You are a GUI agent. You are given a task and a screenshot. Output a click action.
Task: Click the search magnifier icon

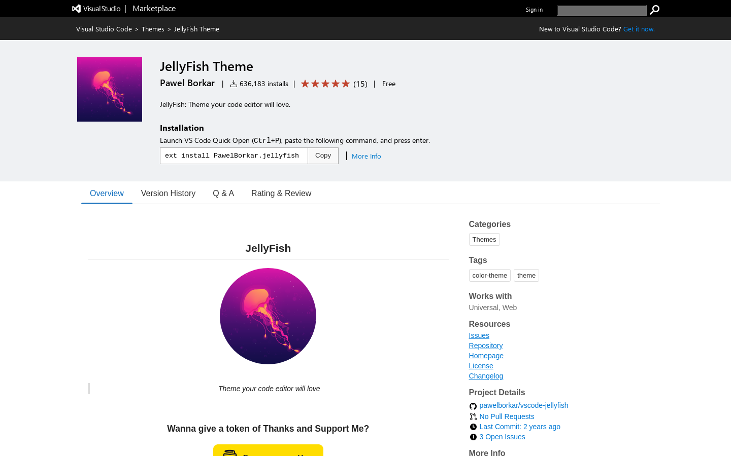point(655,10)
